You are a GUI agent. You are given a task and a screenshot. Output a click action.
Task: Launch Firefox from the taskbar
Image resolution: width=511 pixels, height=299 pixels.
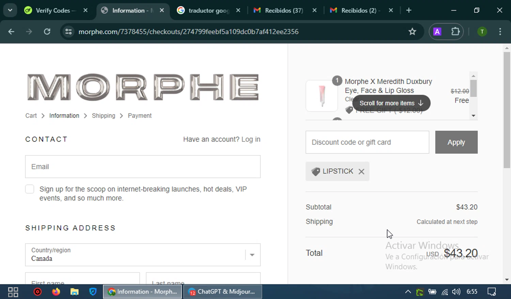(56, 292)
